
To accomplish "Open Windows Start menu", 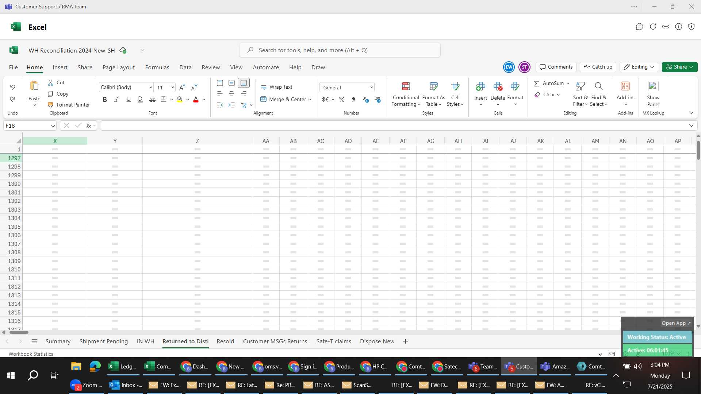I will [11, 375].
